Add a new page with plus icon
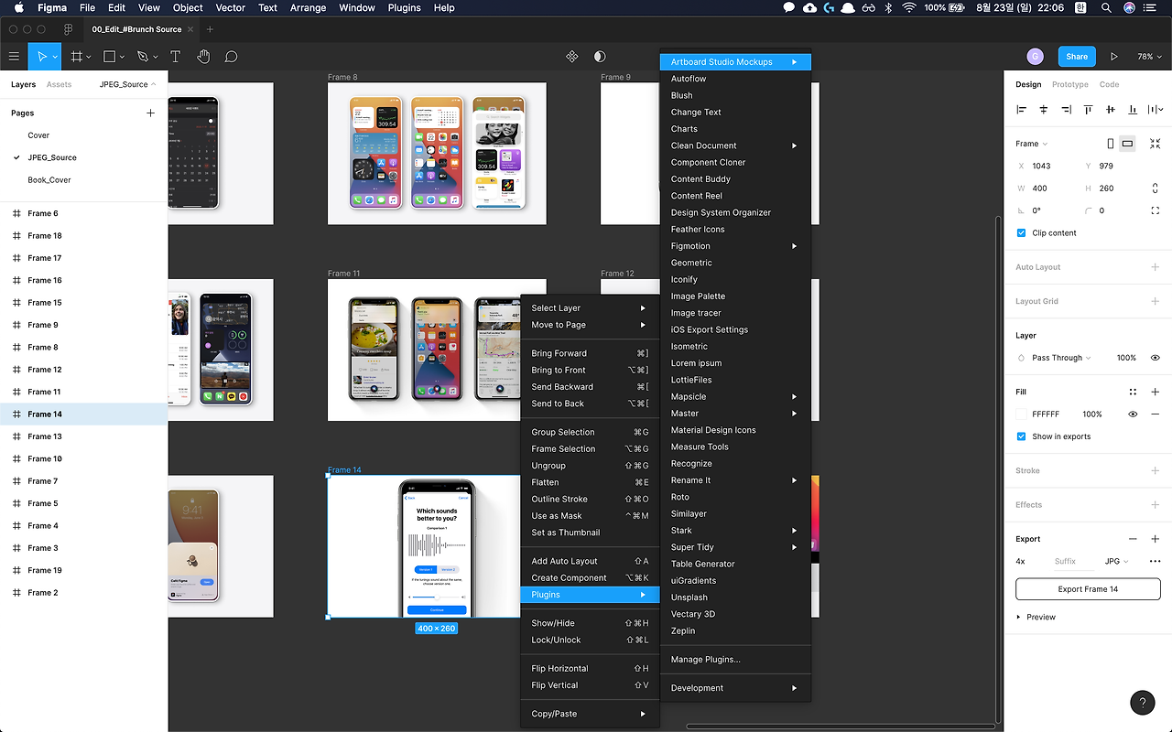The height and width of the screenshot is (732, 1172). (x=151, y=113)
